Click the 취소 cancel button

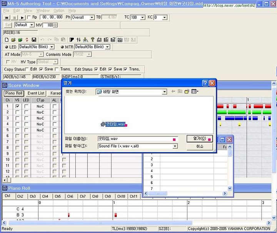200,146
